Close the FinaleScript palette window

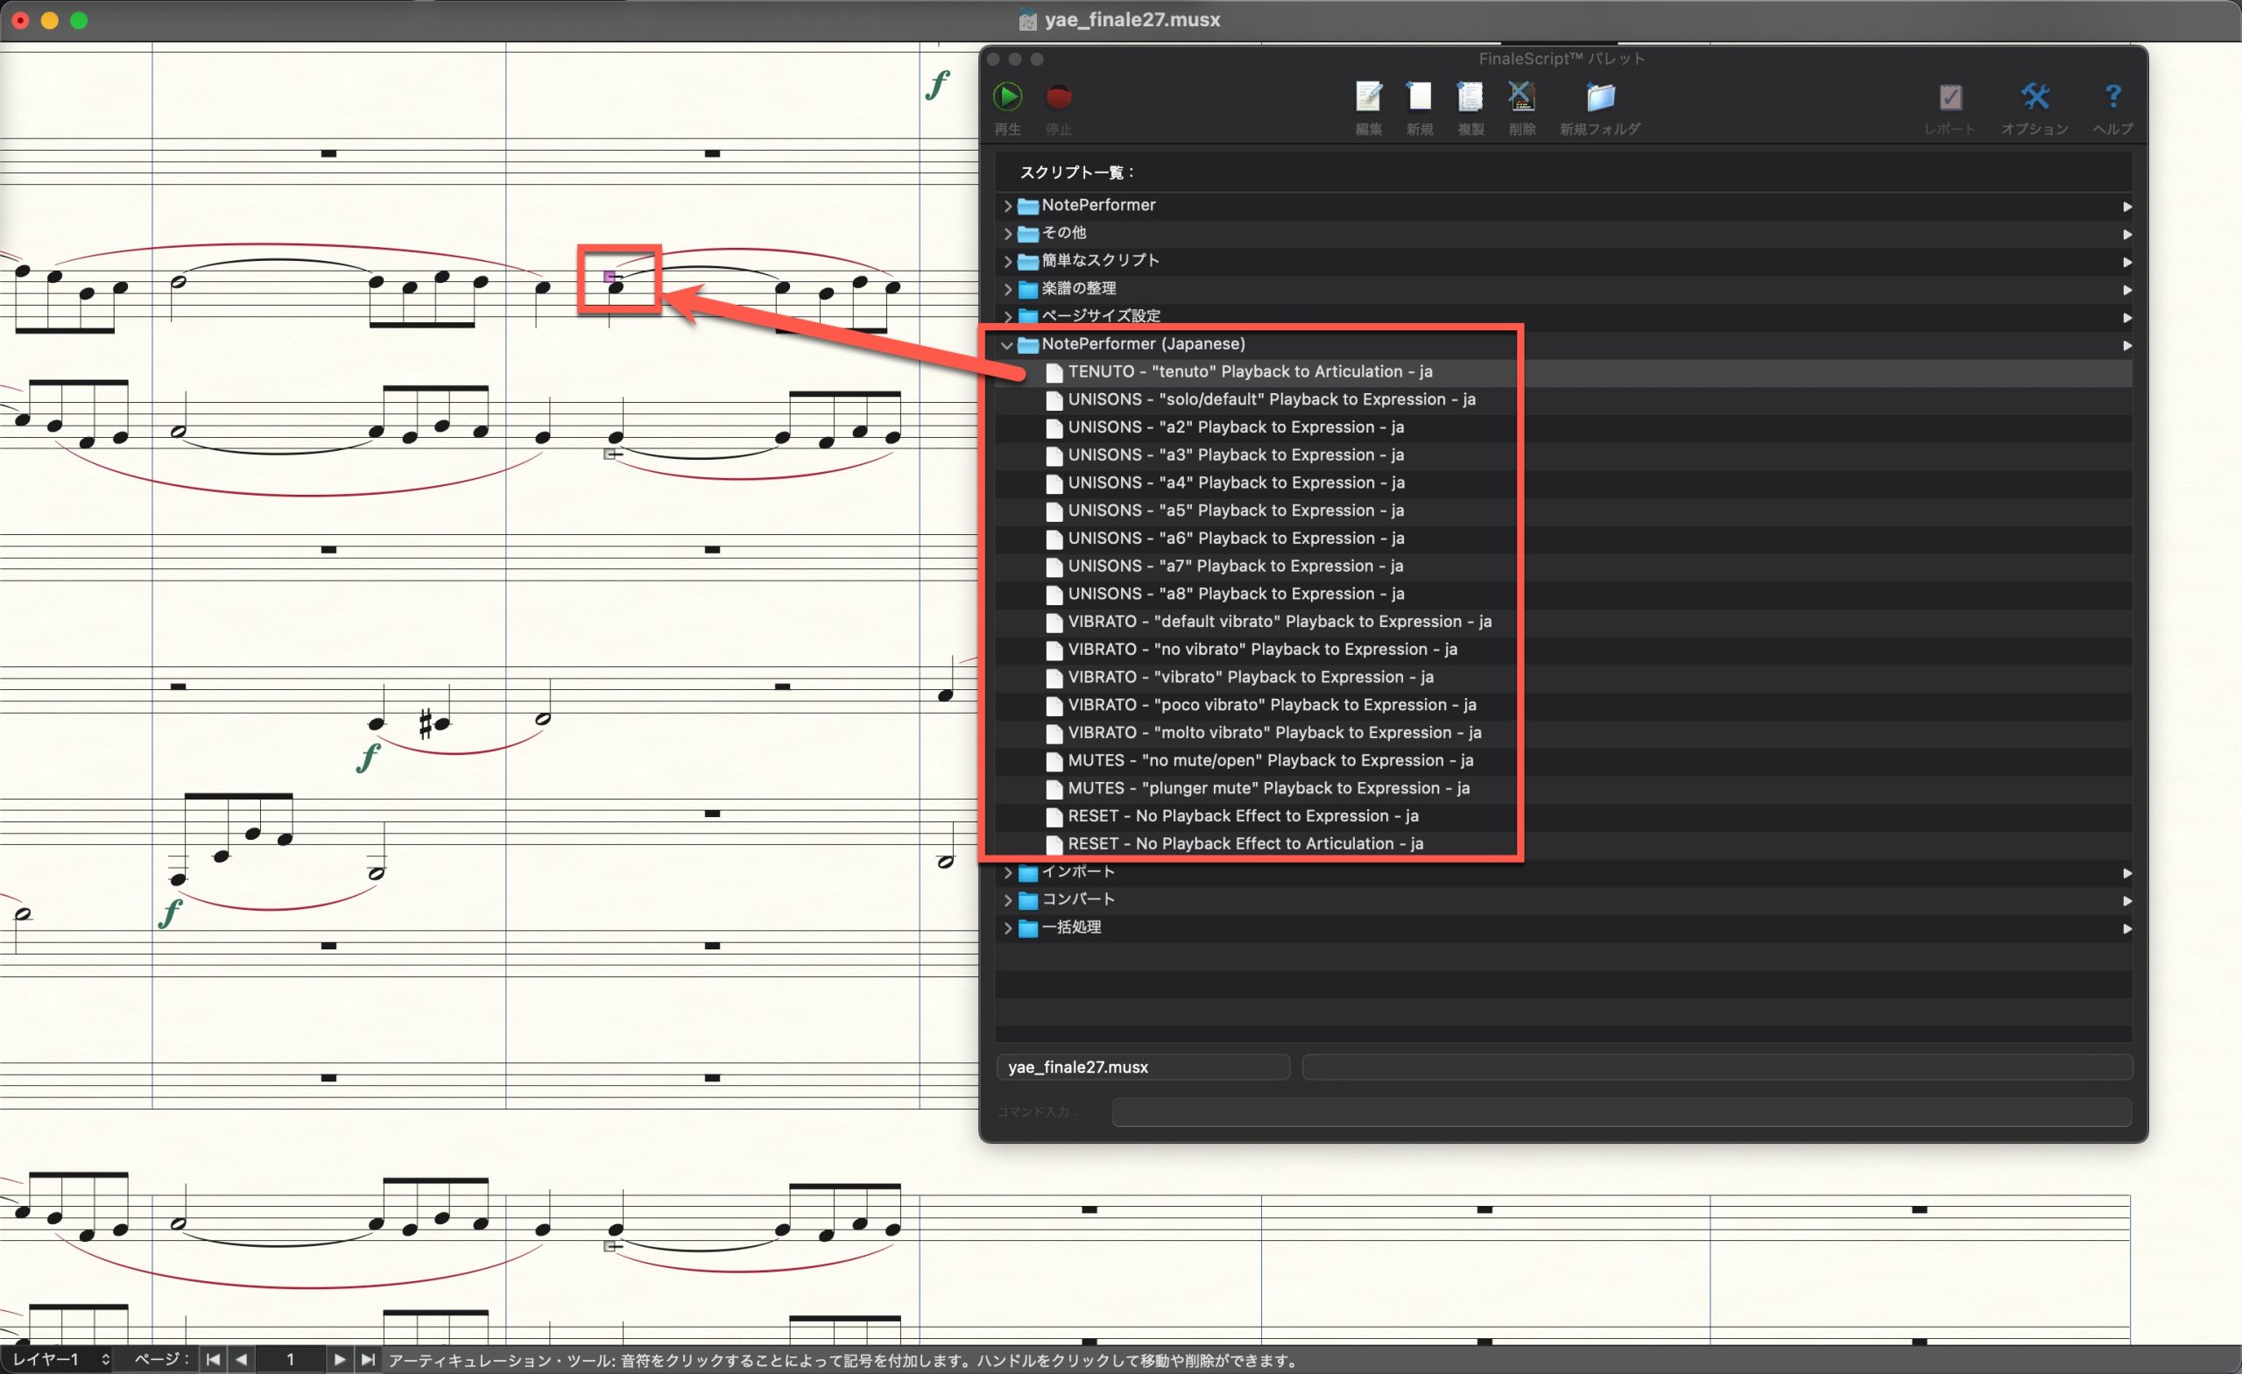[x=994, y=60]
